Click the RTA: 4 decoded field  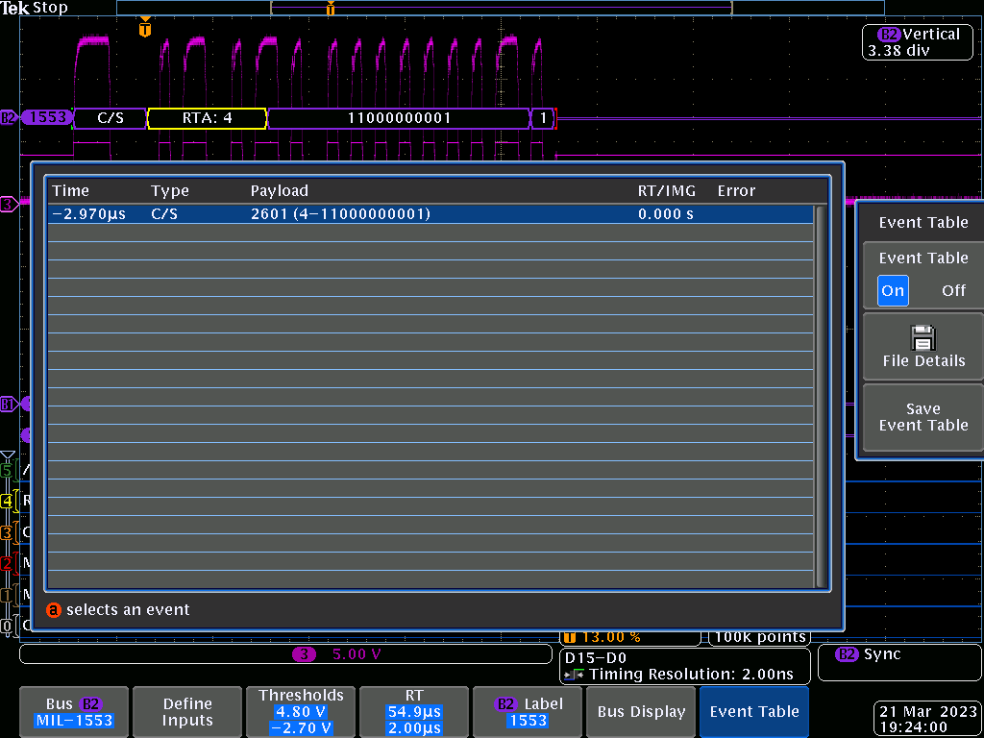pyautogui.click(x=208, y=118)
